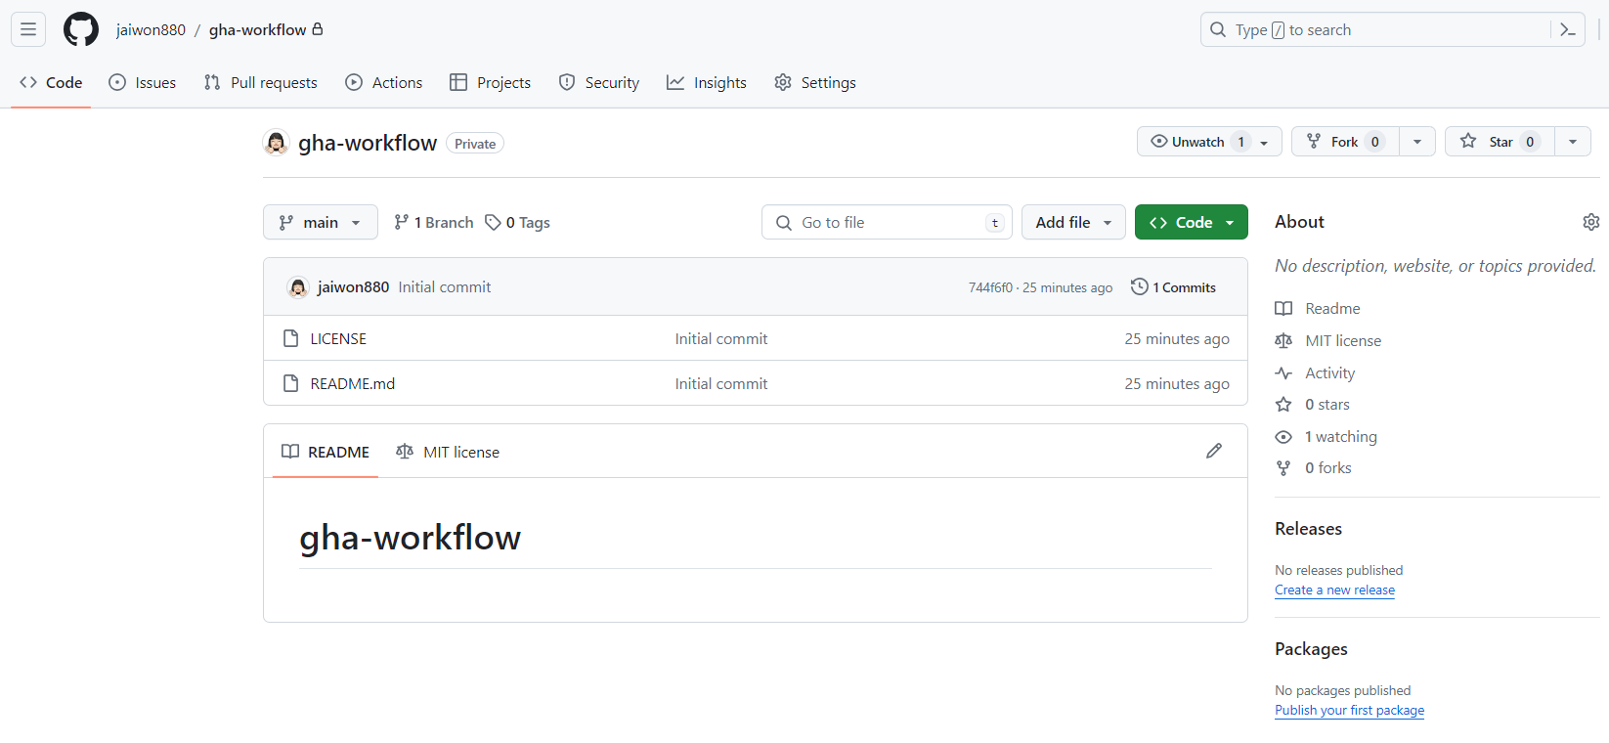Click the MIT license link in About

tap(1343, 340)
